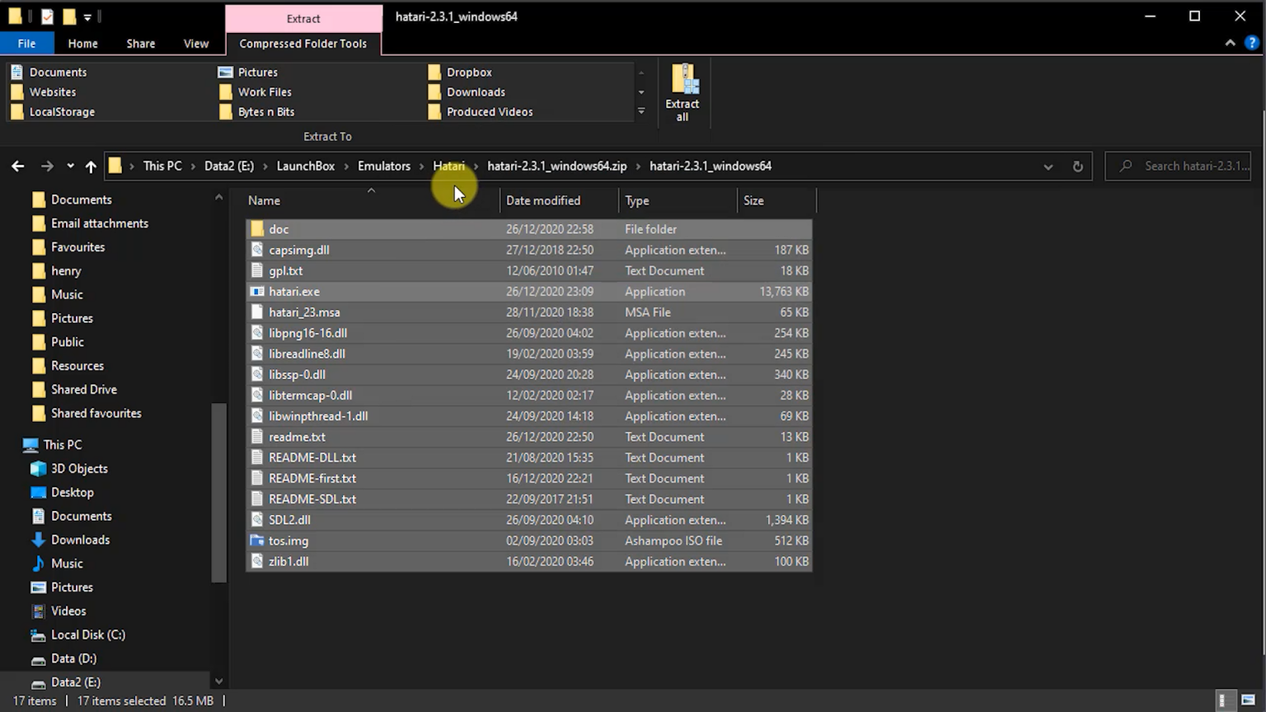Switch to the View ribbon tab
1266x712 pixels.
pyautogui.click(x=195, y=44)
